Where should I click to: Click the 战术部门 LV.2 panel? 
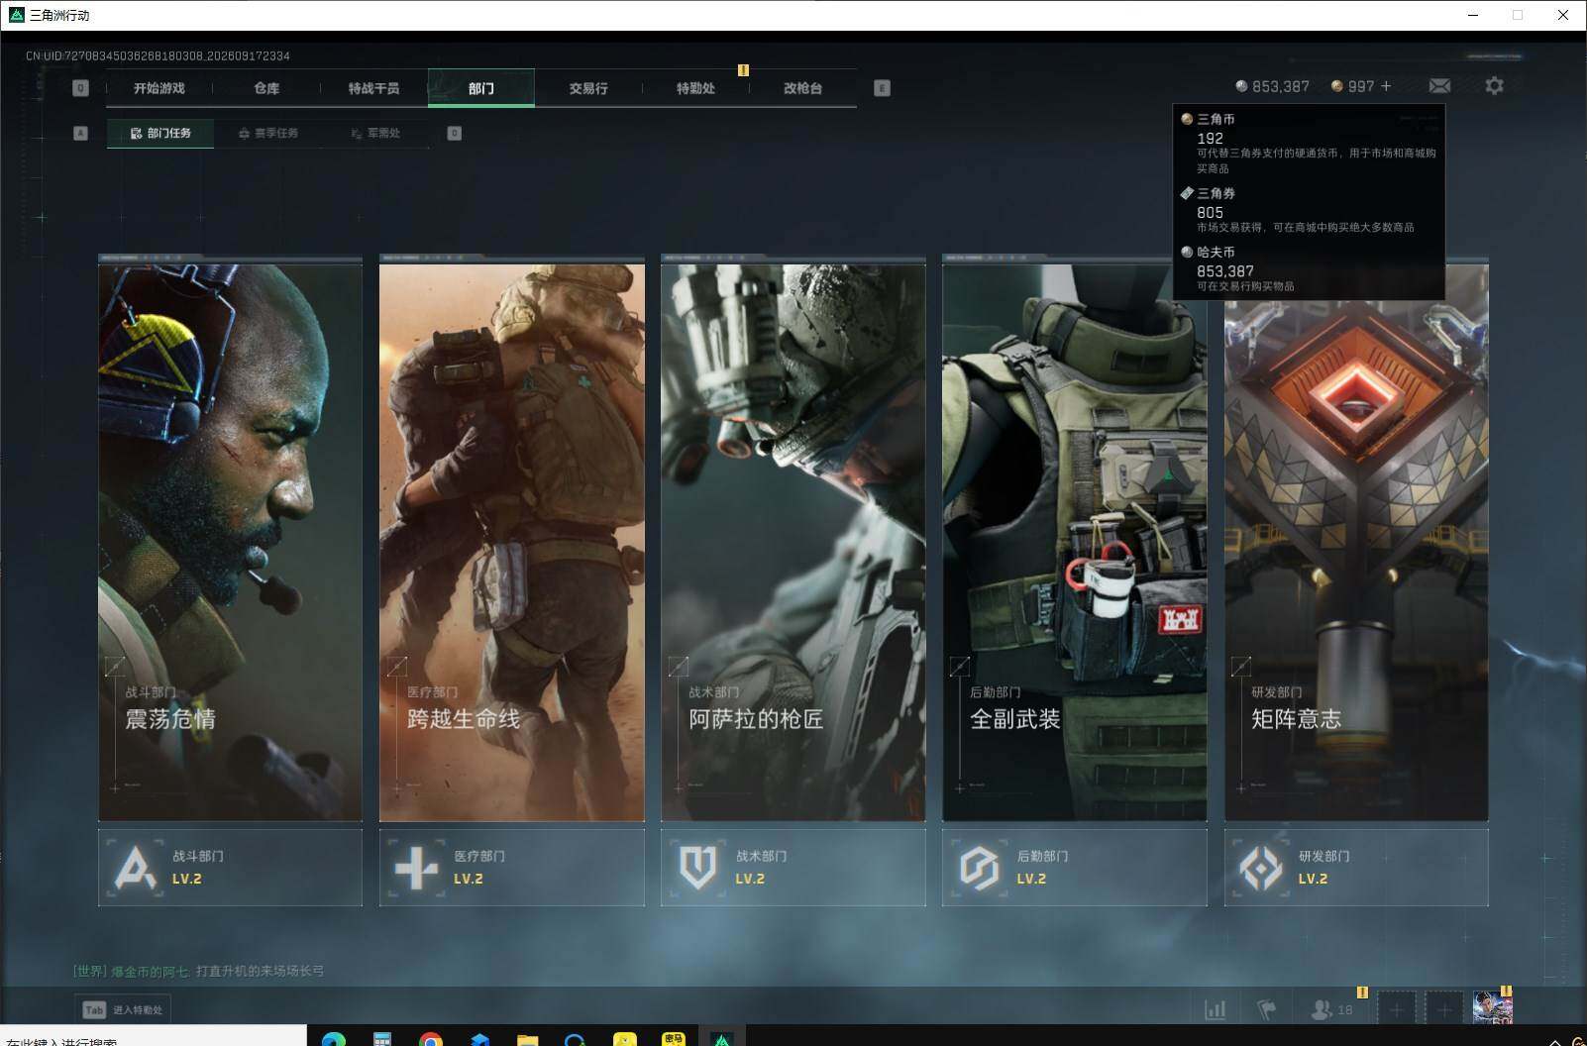click(793, 868)
